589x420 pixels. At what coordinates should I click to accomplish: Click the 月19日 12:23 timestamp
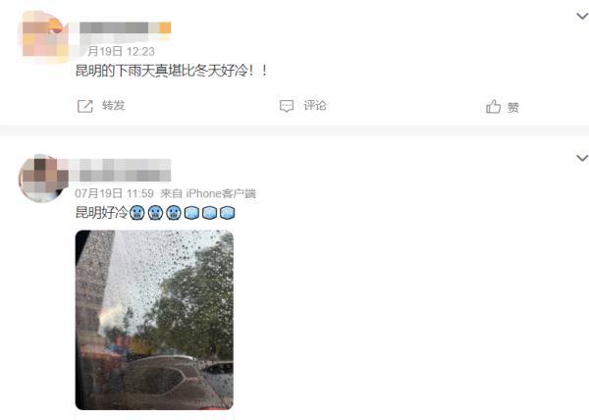pos(121,51)
